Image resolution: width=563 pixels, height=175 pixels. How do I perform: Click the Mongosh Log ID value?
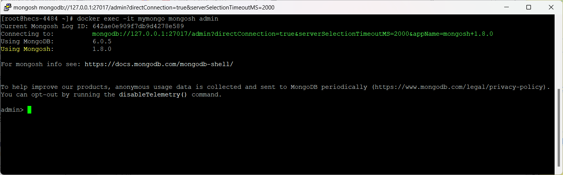[138, 26]
